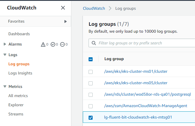Open Dashboards in the sidebar
Screen dimensions: 195x126
tap(19, 34)
